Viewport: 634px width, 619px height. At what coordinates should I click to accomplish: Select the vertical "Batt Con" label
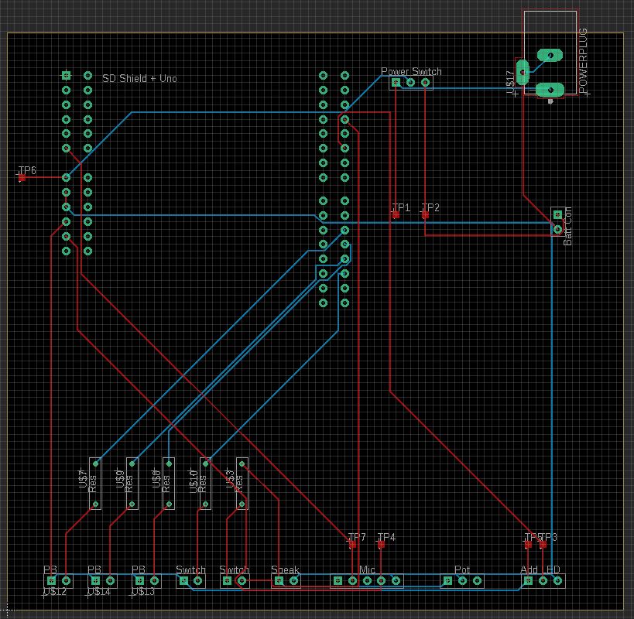coord(567,226)
